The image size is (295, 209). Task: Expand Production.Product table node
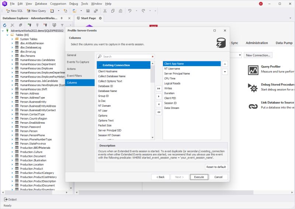(x=12, y=169)
